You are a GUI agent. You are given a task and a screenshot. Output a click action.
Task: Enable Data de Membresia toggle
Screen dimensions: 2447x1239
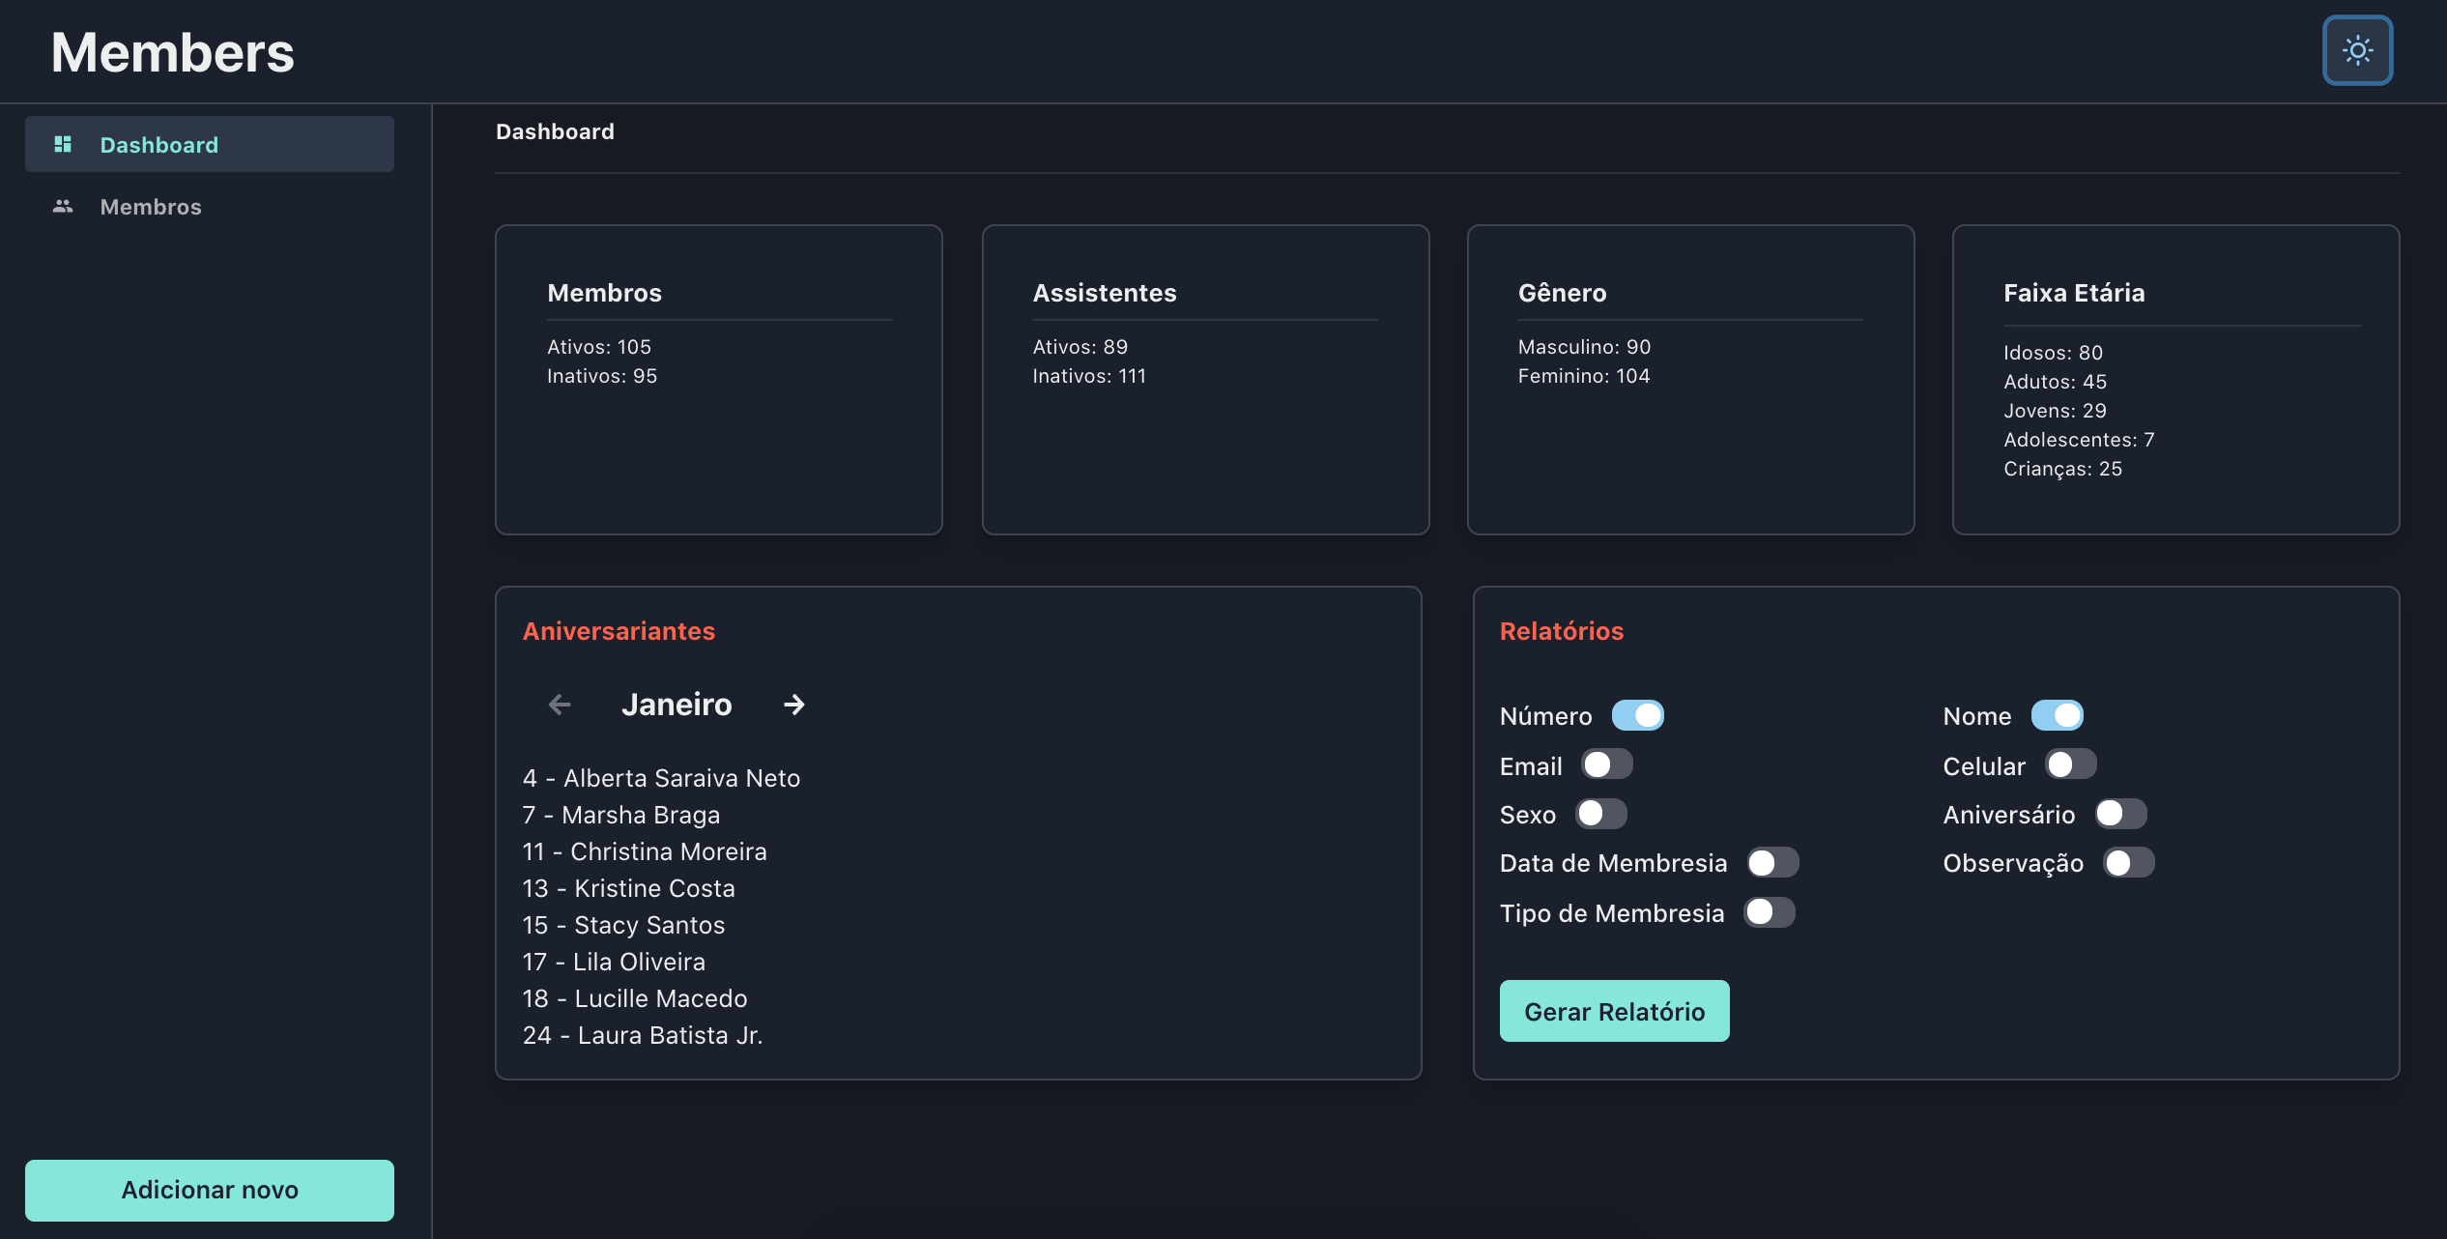tap(1772, 862)
